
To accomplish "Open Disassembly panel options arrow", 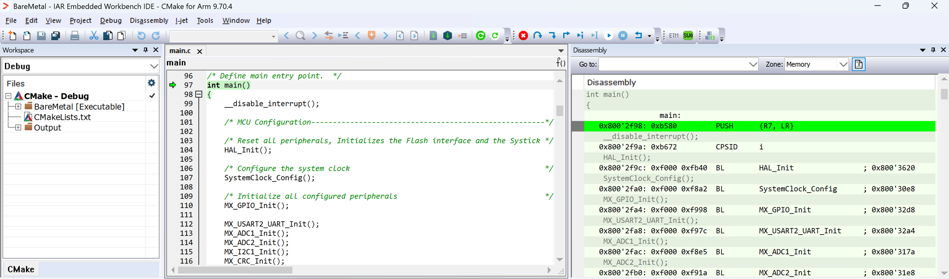I will pyautogui.click(x=923, y=50).
